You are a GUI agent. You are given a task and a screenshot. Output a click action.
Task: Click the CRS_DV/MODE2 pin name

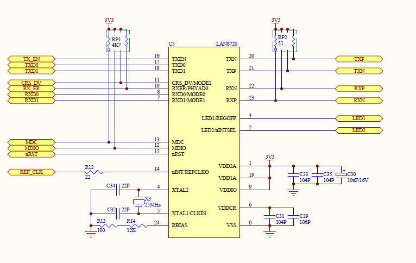click(192, 83)
